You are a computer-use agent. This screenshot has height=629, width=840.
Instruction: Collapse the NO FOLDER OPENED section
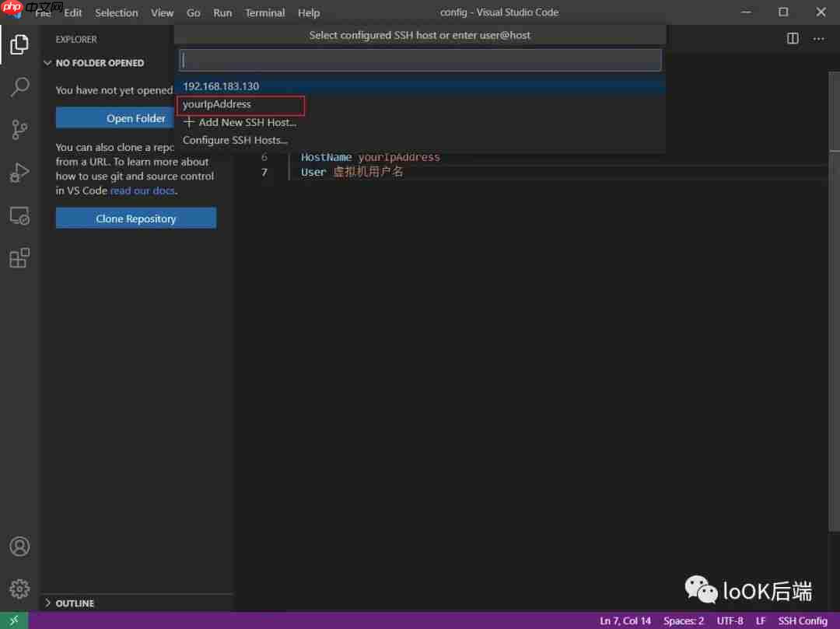tap(48, 62)
